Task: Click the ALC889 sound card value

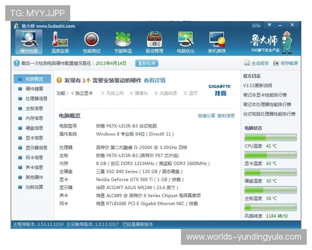Action: coord(148,196)
